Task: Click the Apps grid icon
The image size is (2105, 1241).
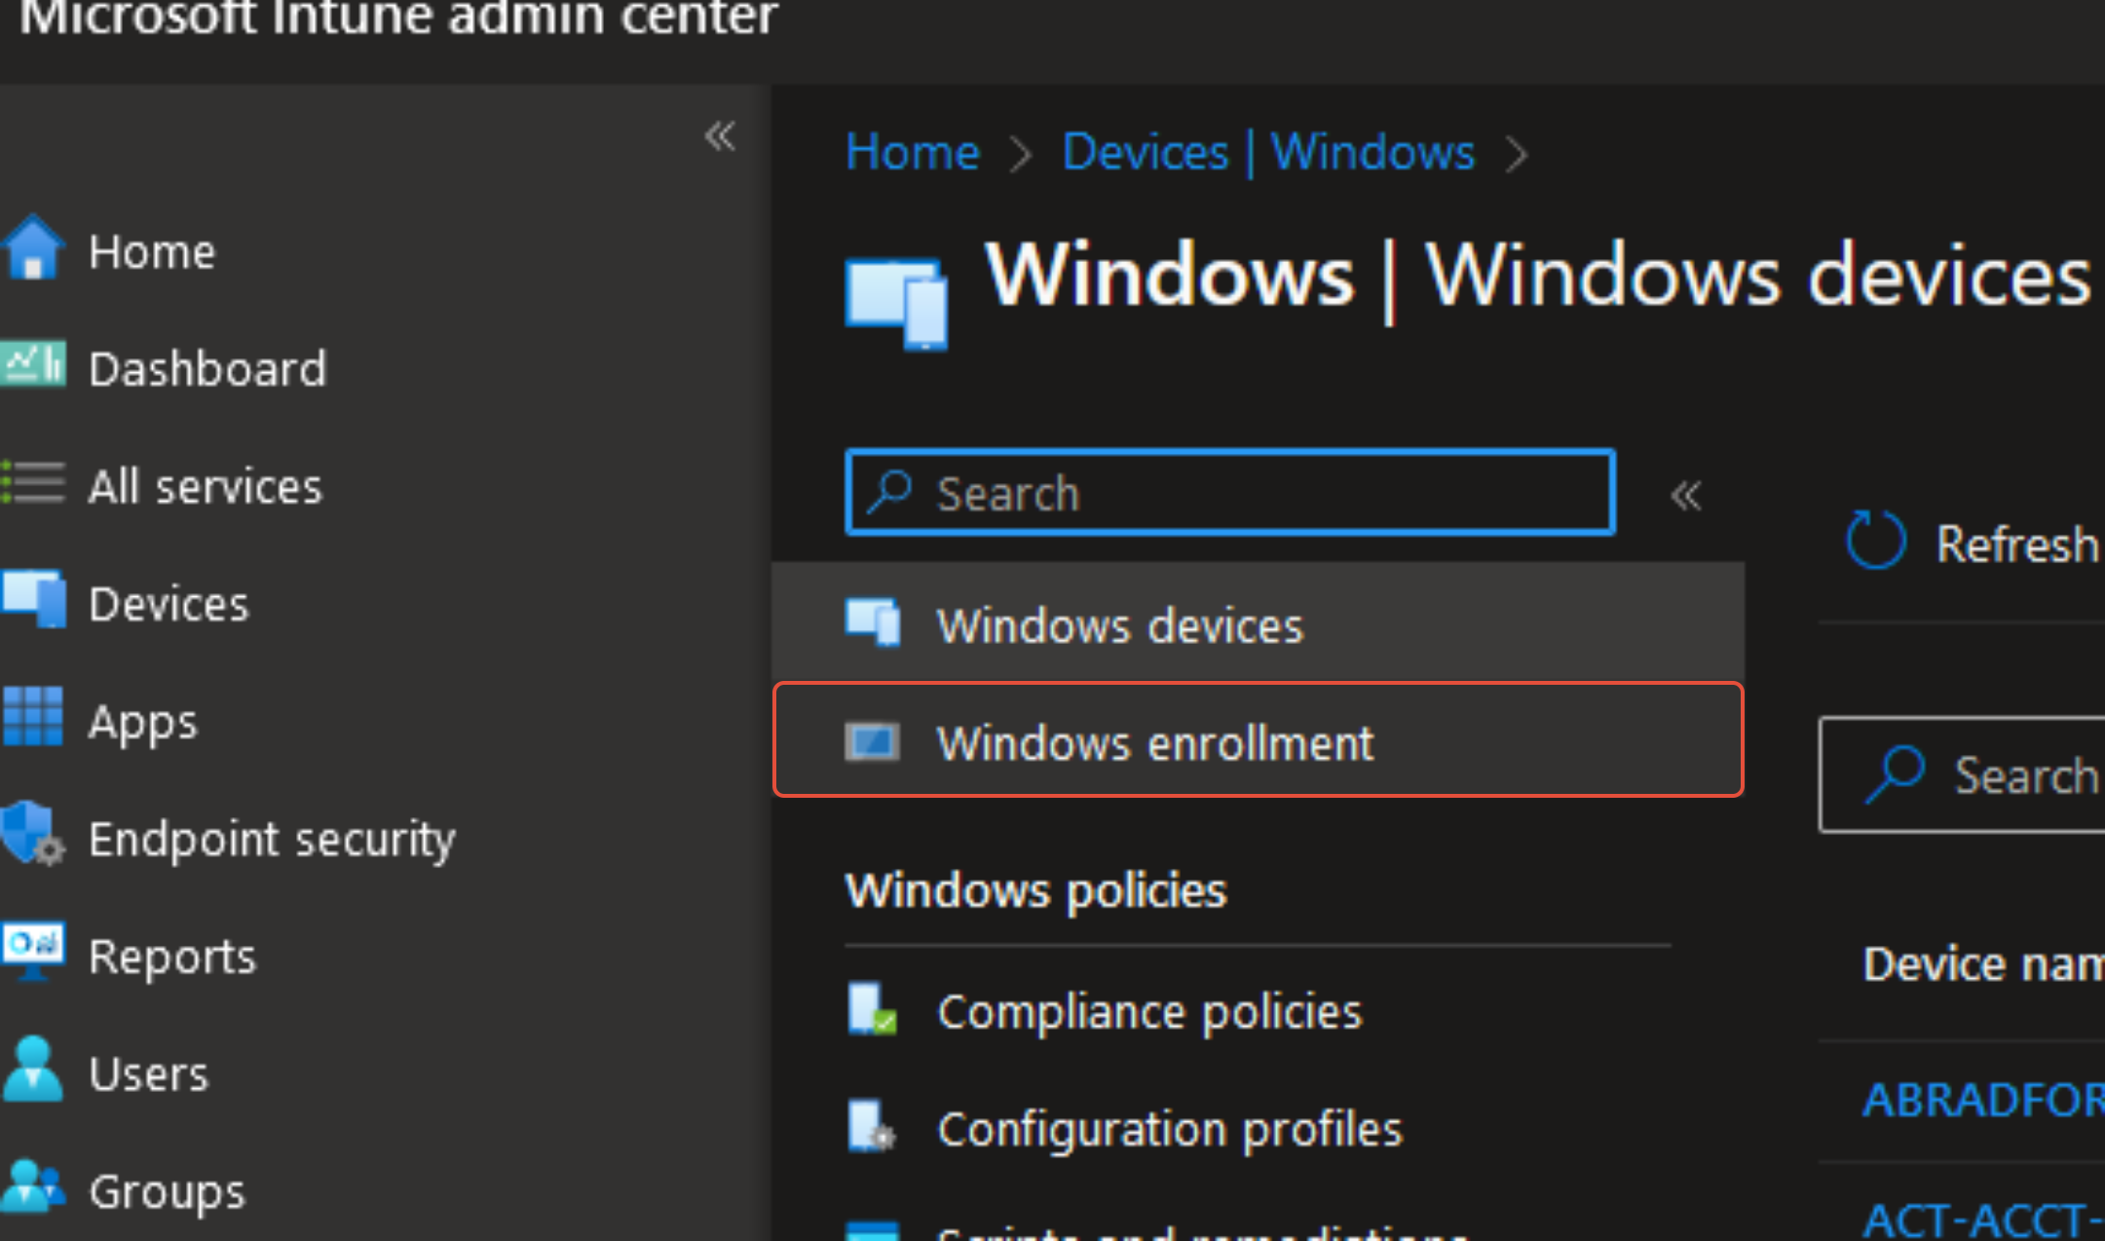Action: point(33,719)
